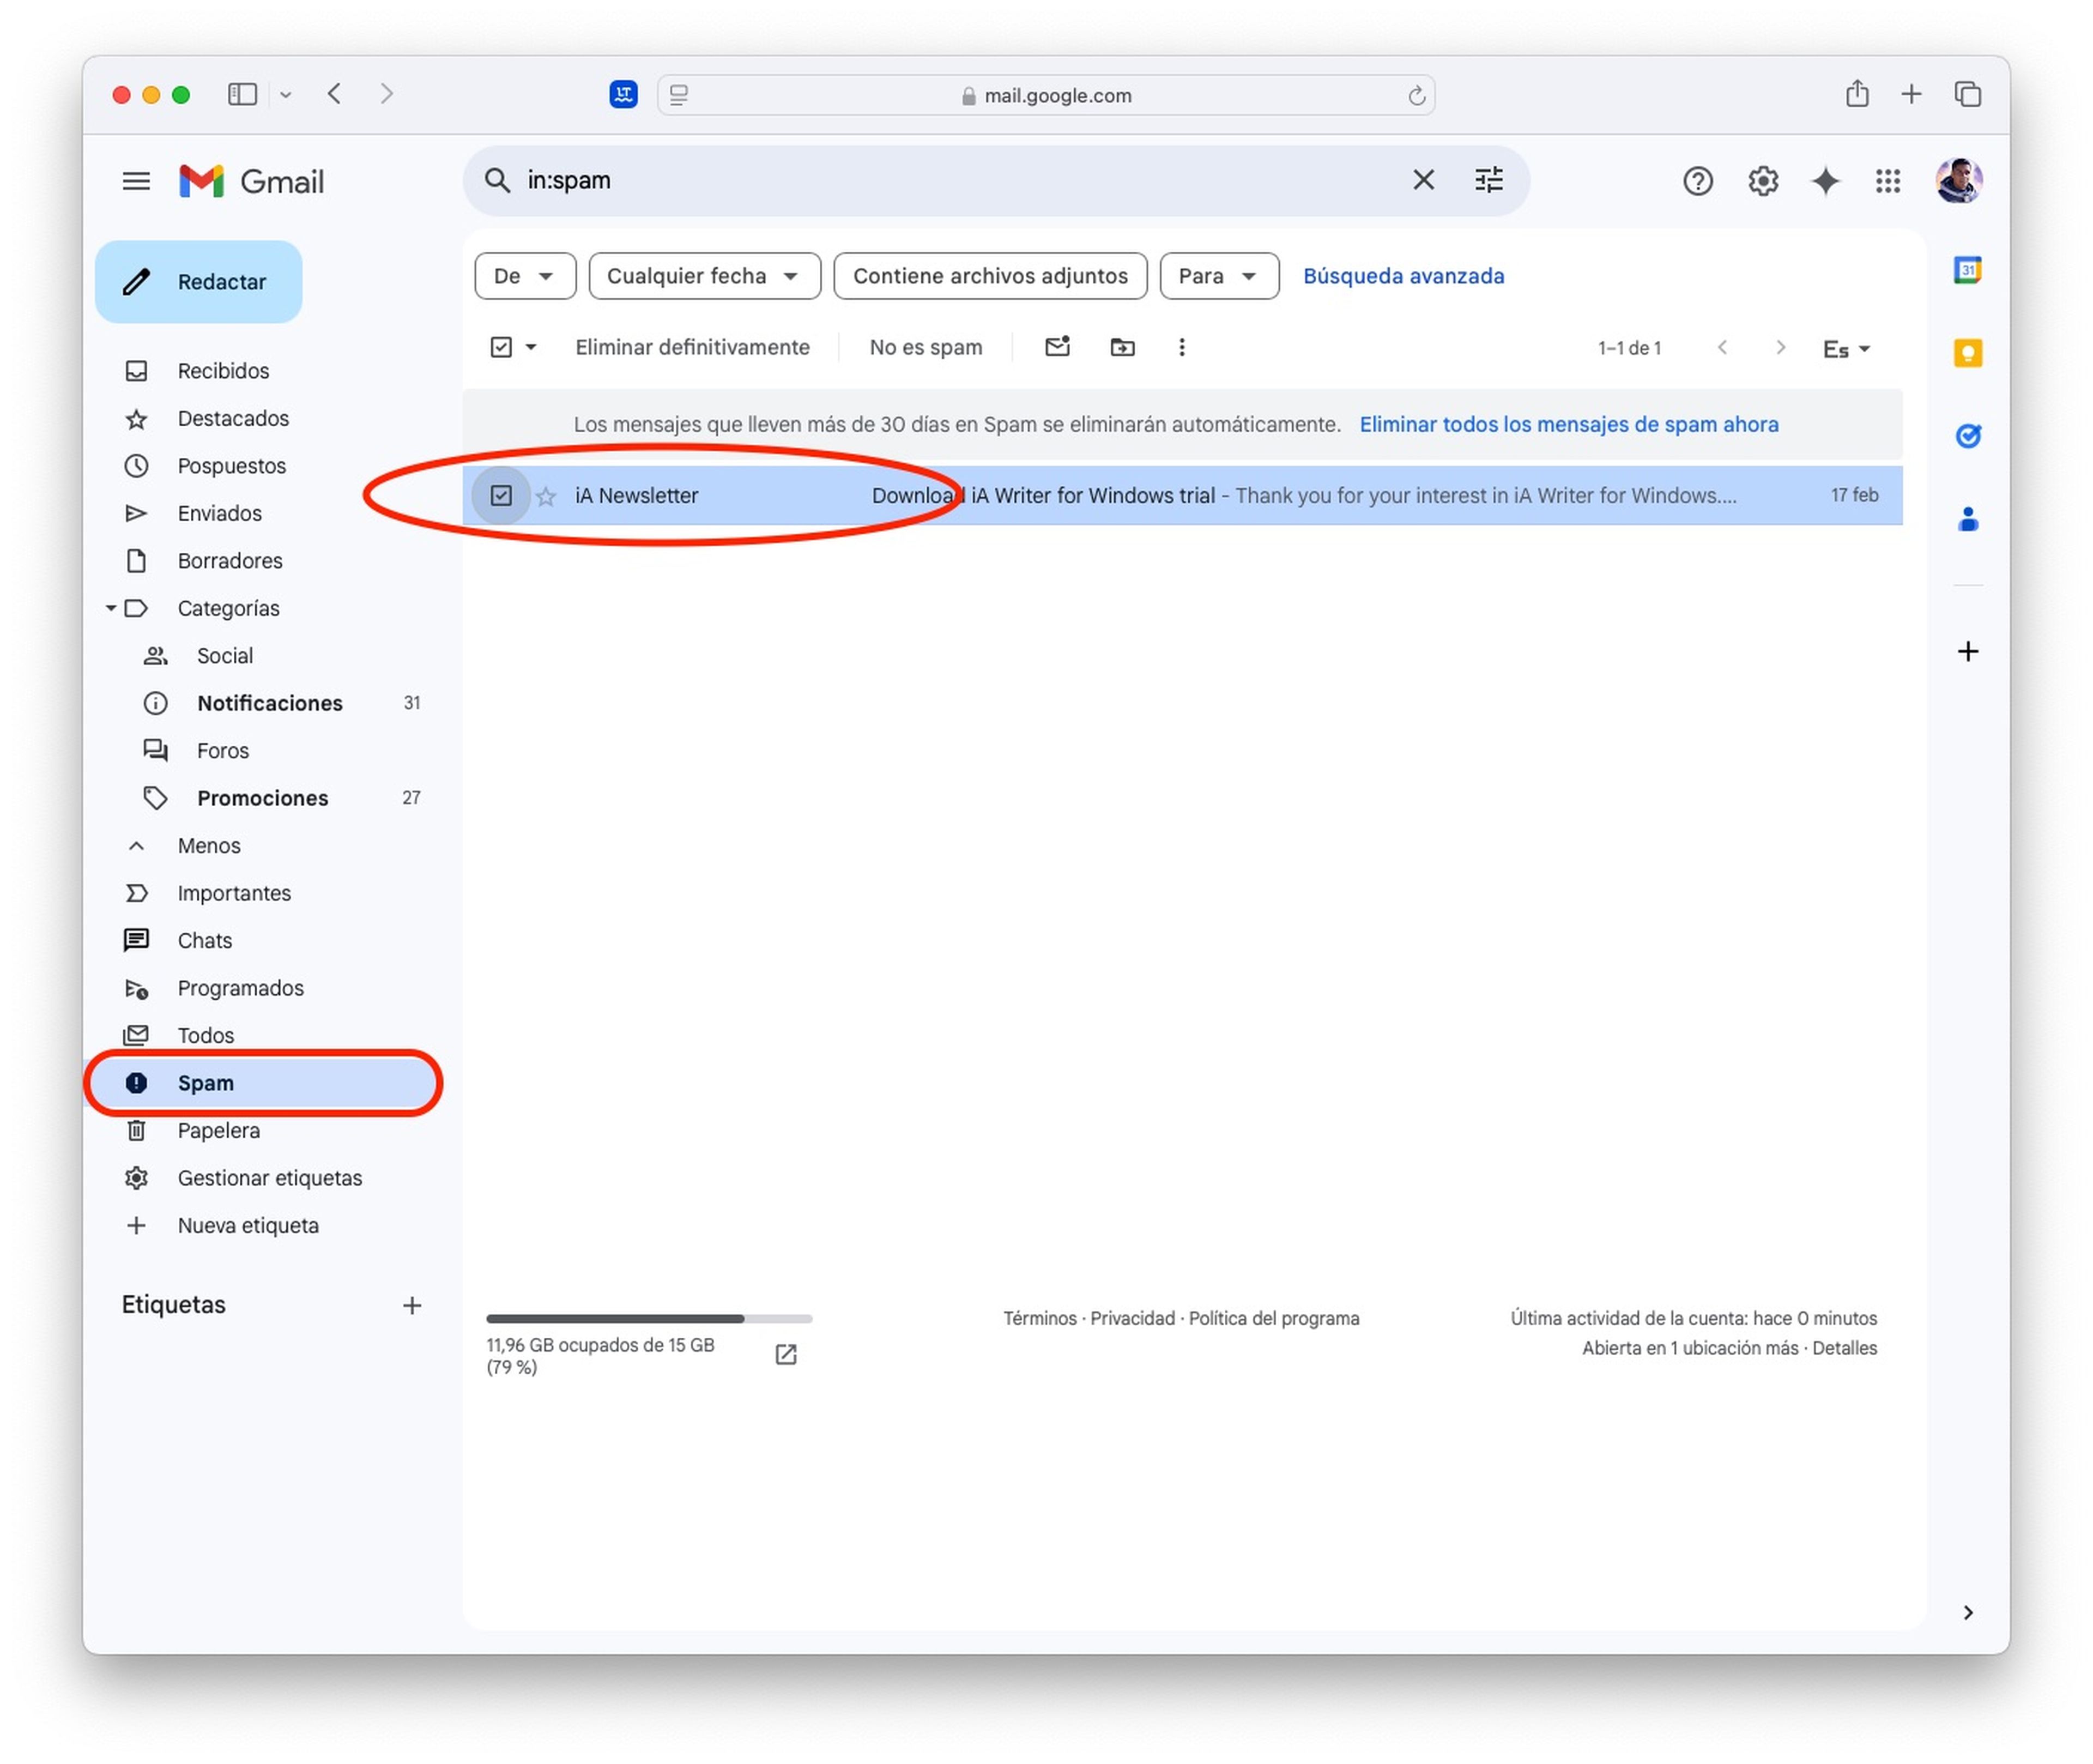Star the iA Newsletter message
This screenshot has width=2093, height=1764.
545,496
